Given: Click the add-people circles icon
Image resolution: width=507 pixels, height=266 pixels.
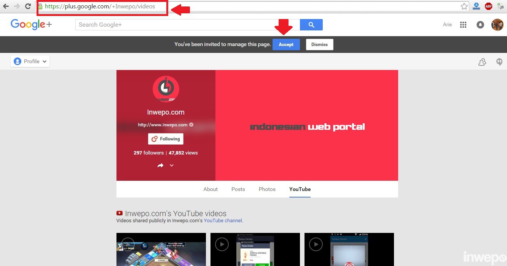Looking at the screenshot, I should [482, 62].
